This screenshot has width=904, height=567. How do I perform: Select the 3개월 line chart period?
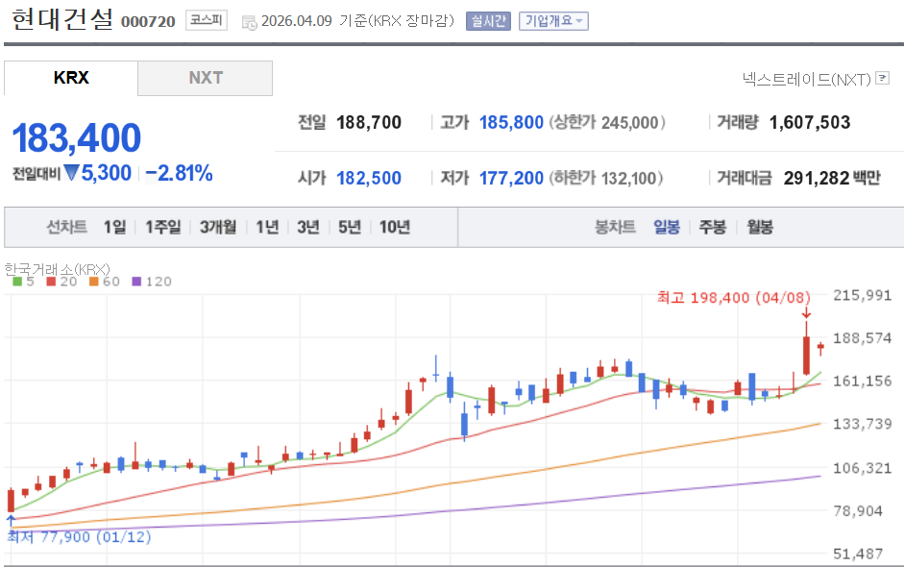point(218,227)
